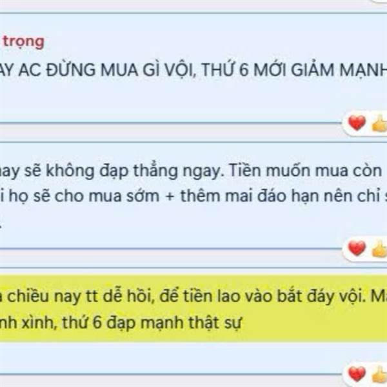Click heart reaction under không đạp thẳng ngay message
Image resolution: width=387 pixels, height=387 pixels.
pos(357,248)
